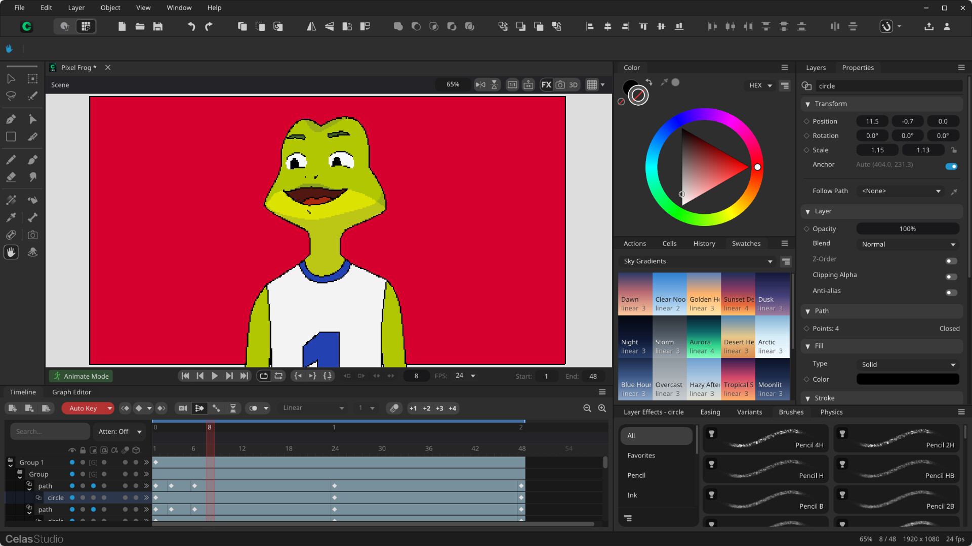This screenshot has height=546, width=972.
Task: Click the Export icon in the top toolbar
Action: [x=929, y=26]
